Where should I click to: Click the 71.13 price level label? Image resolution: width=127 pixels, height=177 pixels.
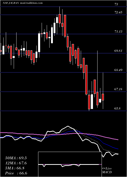118,32
